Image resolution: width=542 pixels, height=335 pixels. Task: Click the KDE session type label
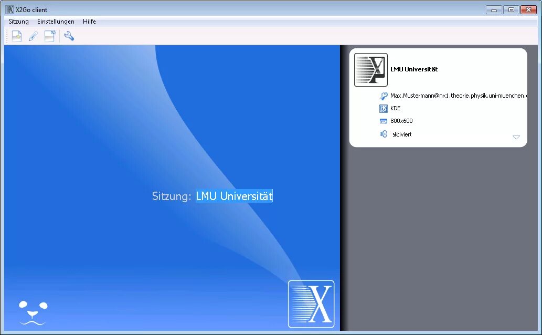396,108
